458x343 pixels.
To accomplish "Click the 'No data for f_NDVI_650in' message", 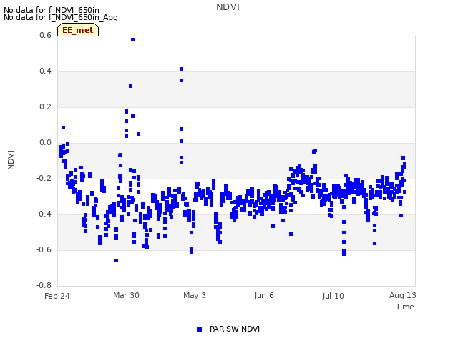I will [52, 10].
